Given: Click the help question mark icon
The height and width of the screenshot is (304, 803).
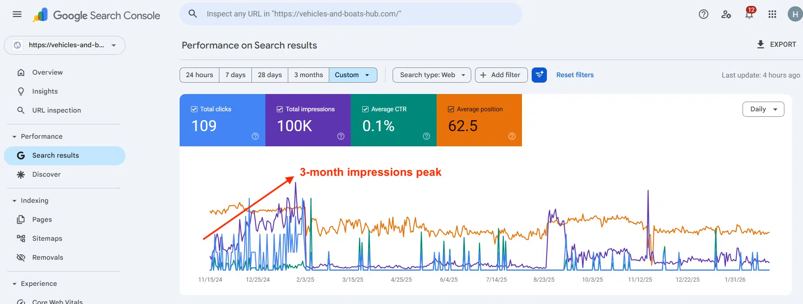Looking at the screenshot, I should point(703,14).
